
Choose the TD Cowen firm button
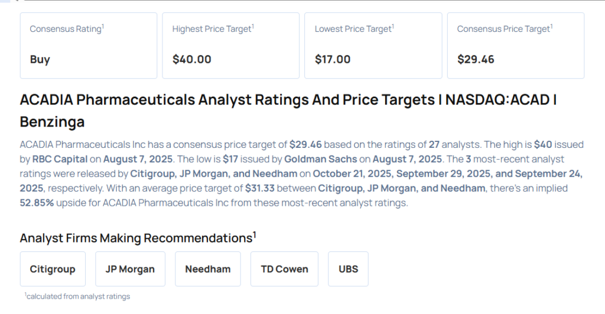pos(284,269)
